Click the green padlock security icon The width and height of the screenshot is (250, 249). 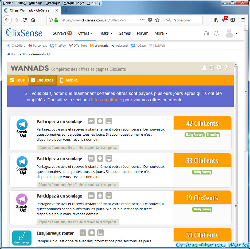click(56, 20)
